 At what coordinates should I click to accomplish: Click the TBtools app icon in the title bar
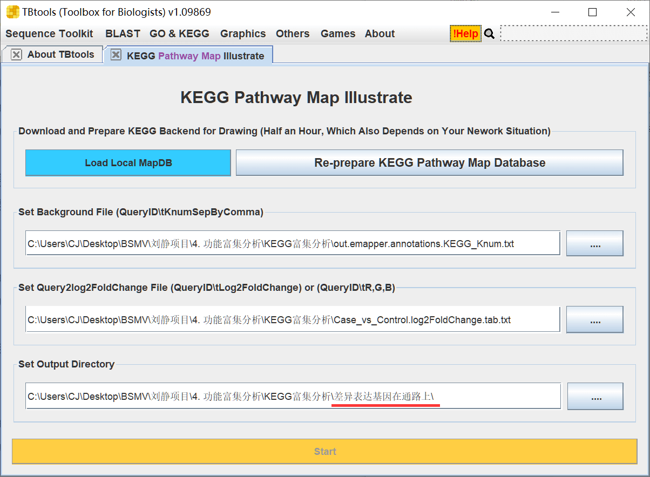[x=12, y=11]
